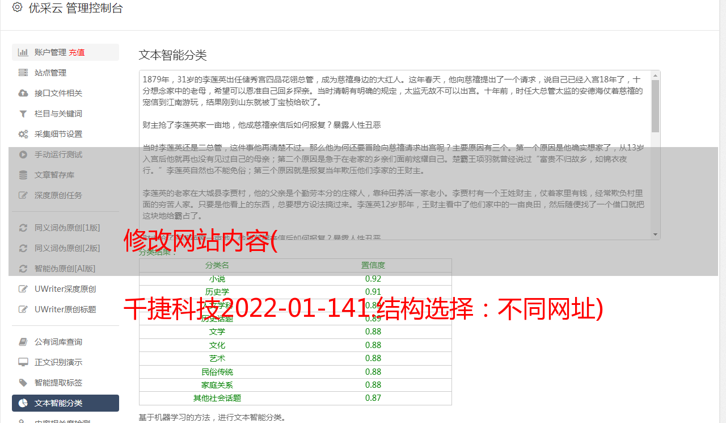Click the pie chart icon for 文本智能分类
The image size is (726, 423).
coord(23,403)
